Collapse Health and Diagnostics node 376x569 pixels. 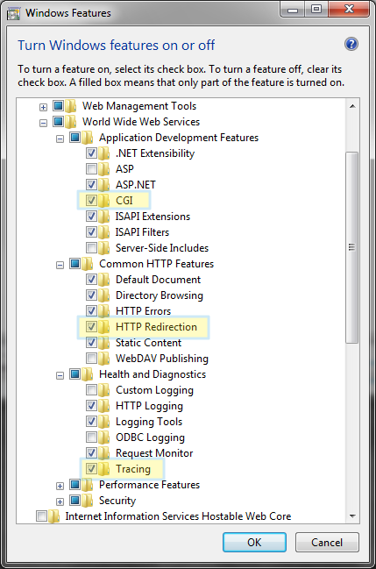(x=60, y=375)
